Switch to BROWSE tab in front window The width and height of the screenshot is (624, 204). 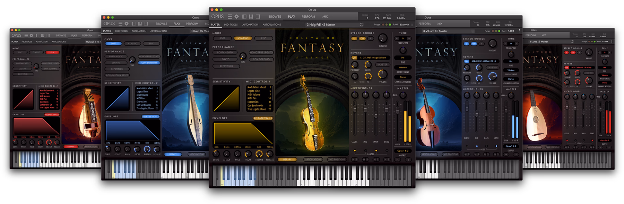tap(275, 17)
